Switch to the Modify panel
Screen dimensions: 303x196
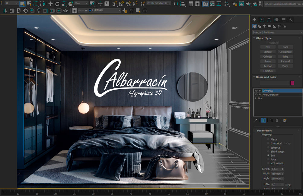tap(262, 20)
